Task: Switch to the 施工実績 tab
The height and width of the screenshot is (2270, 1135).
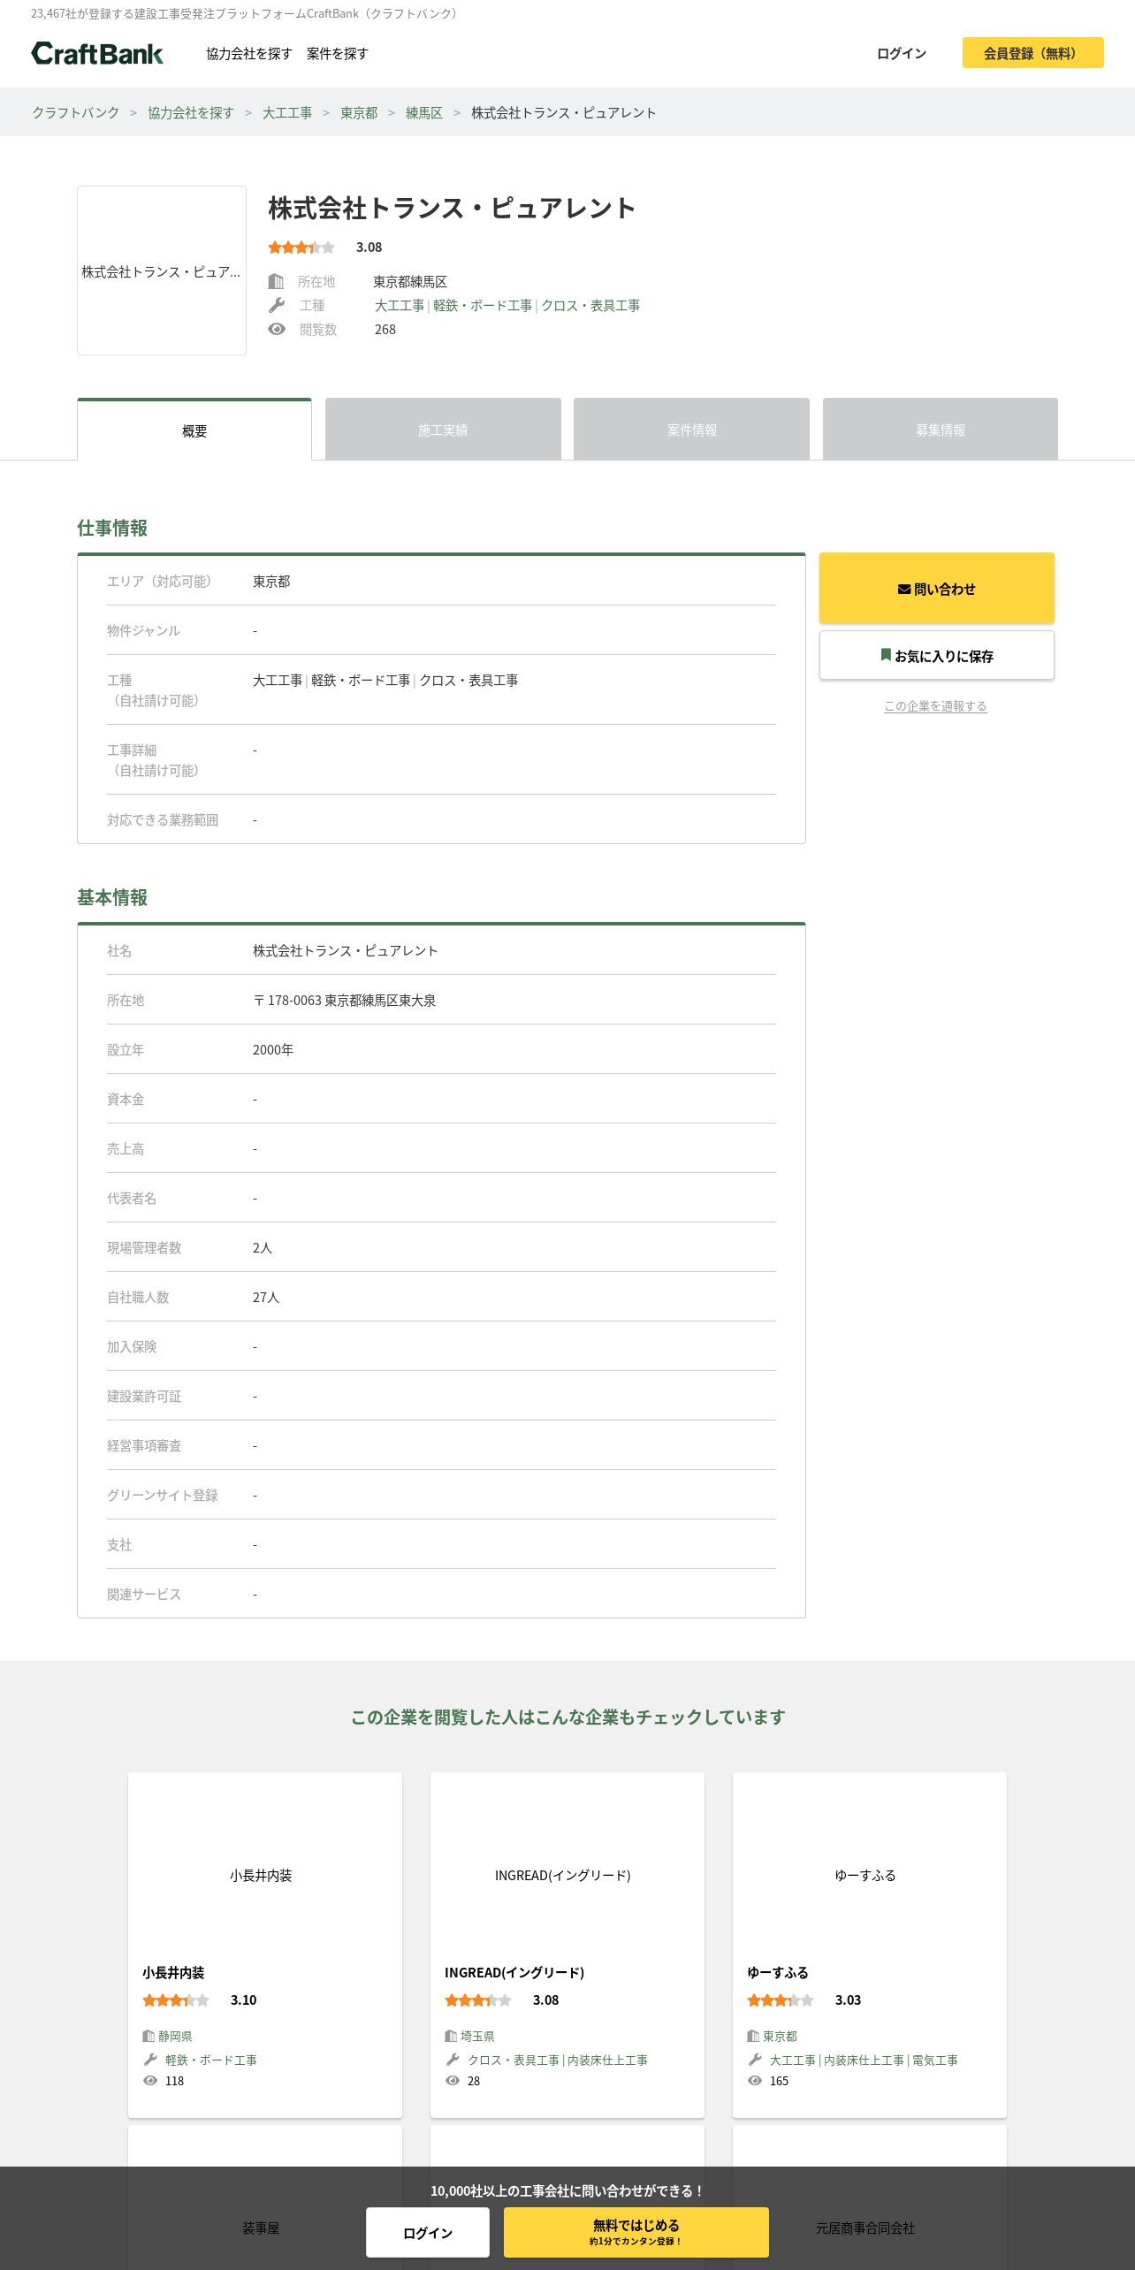Action: coord(443,430)
